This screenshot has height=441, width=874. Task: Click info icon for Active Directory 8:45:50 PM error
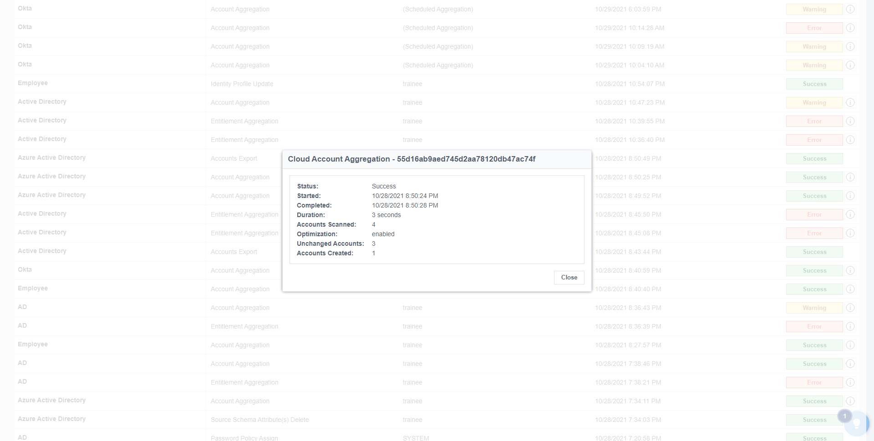(x=850, y=214)
